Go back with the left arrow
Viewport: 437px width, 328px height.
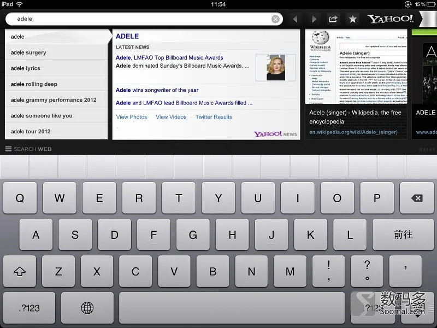[x=296, y=19]
